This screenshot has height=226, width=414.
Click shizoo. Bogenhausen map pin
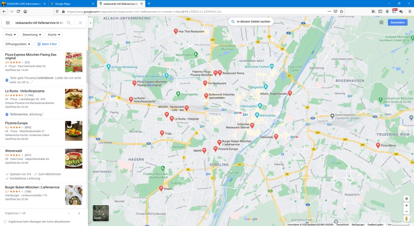click(x=290, y=93)
